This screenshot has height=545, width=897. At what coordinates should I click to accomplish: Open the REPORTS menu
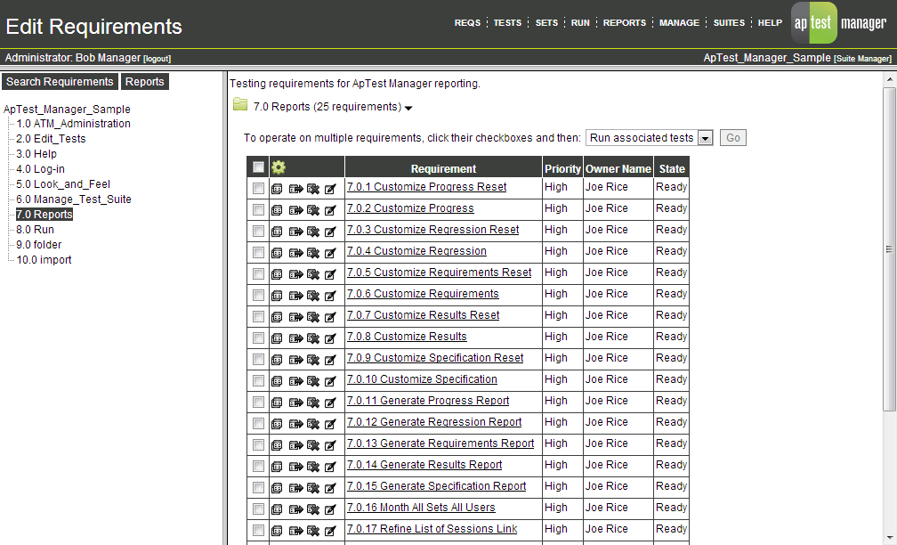click(x=624, y=23)
